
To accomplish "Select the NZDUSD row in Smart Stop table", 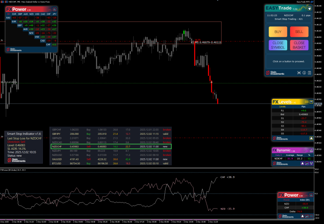I will click(111, 155).
